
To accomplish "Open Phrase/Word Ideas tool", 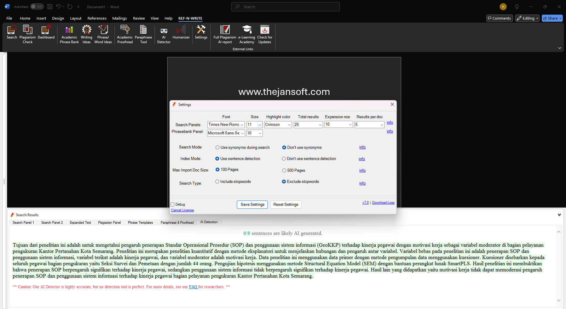I will (x=103, y=34).
